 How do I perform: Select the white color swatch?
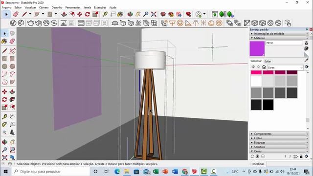coord(256,81)
